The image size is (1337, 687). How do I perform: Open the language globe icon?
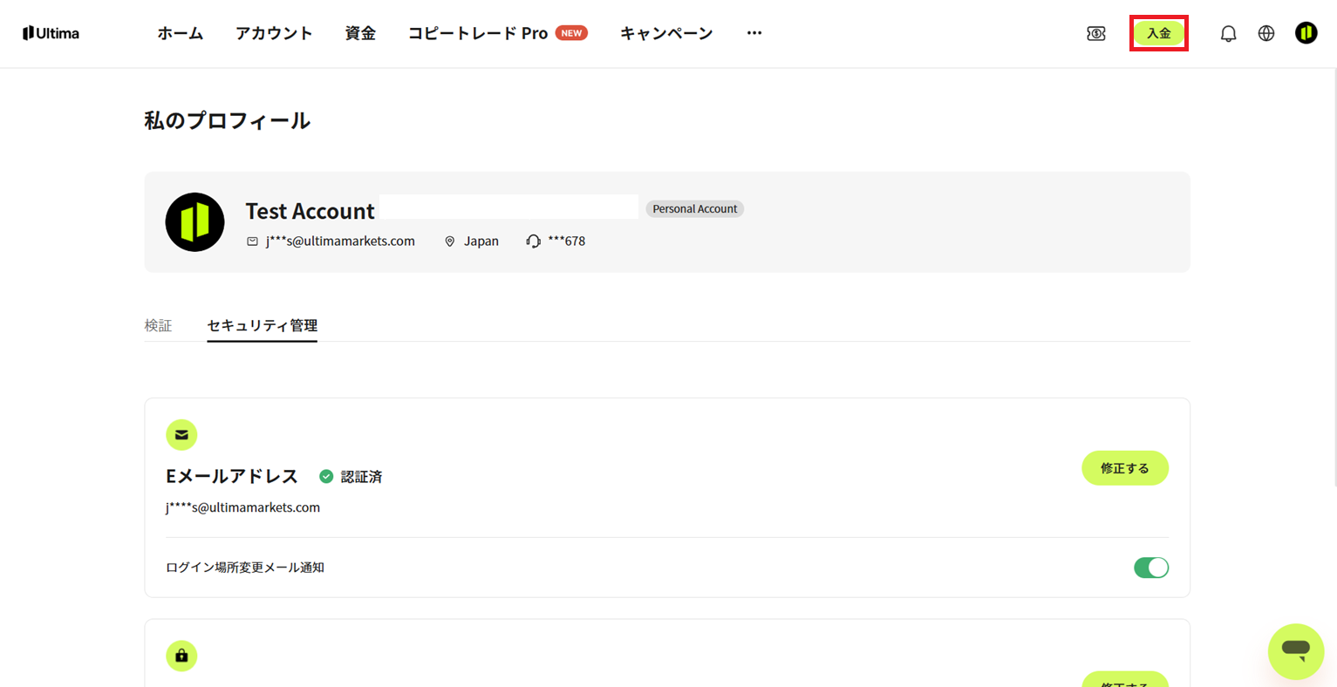pyautogui.click(x=1266, y=33)
